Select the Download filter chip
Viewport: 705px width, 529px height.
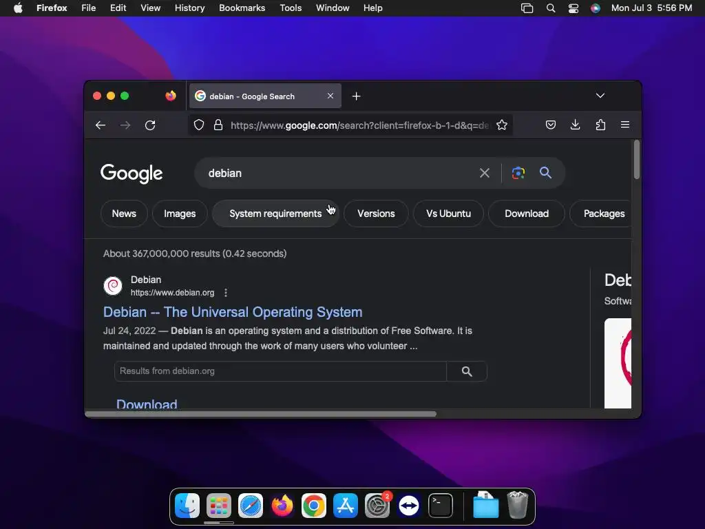[527, 214]
